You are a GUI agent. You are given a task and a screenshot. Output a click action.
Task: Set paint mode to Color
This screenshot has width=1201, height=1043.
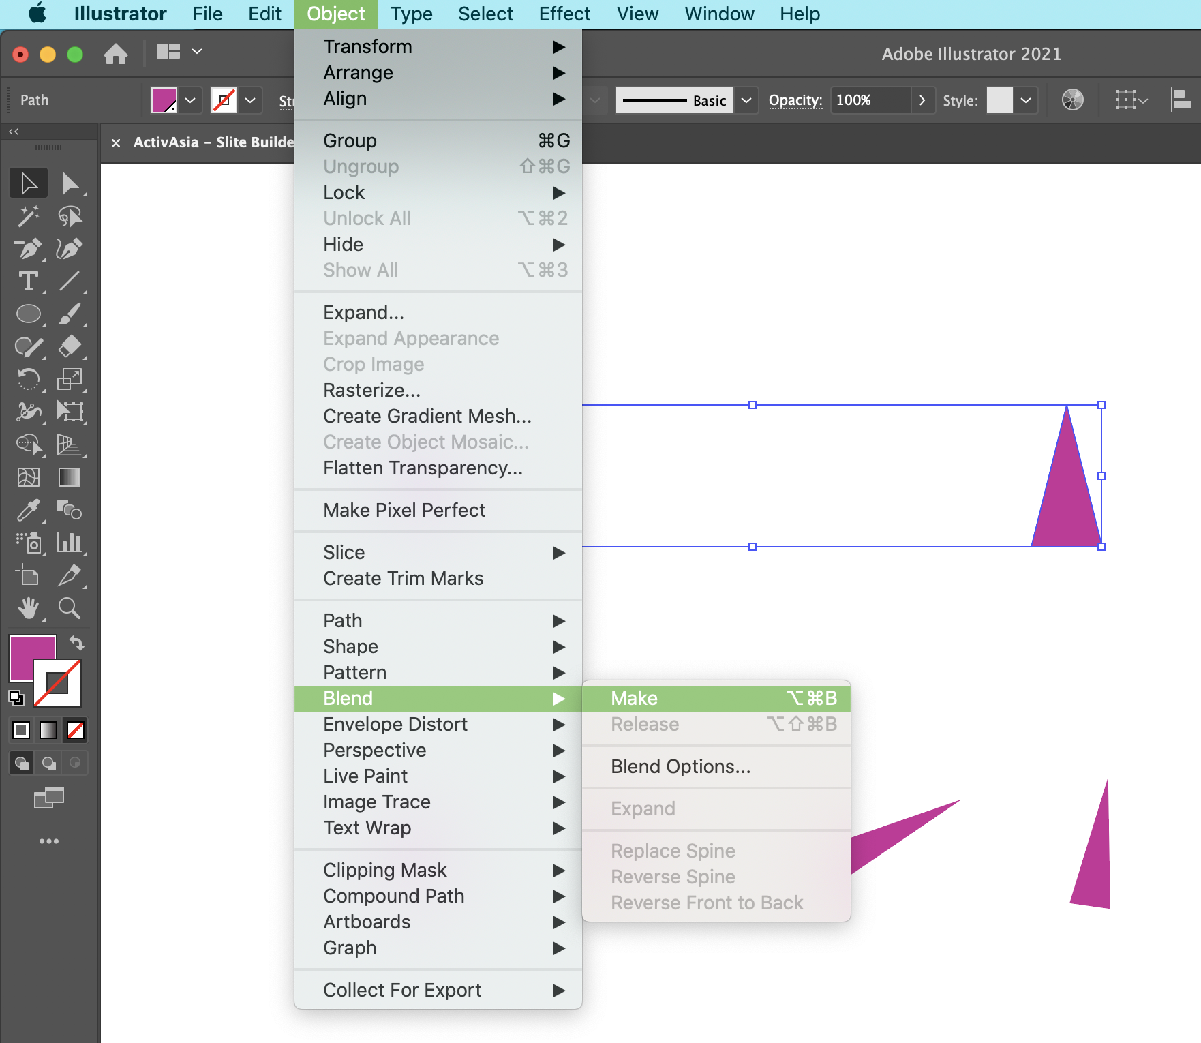pyautogui.click(x=21, y=730)
